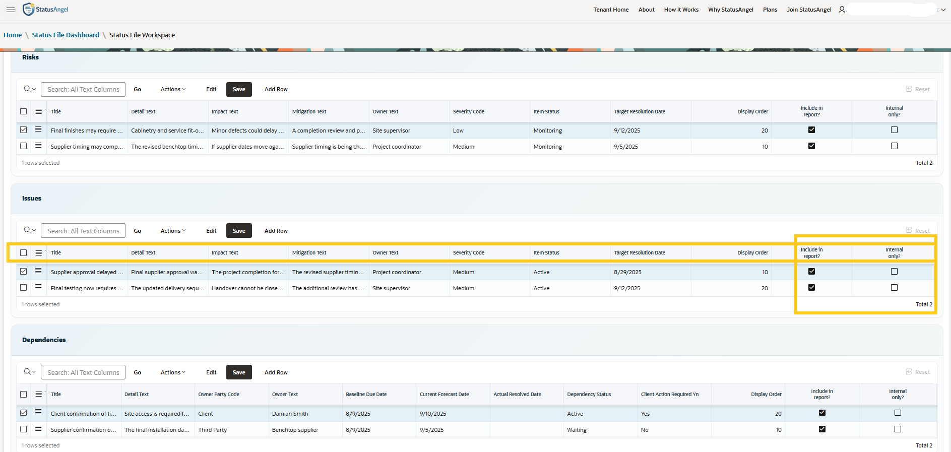Open the Issues header row actions menu
This screenshot has width=951, height=452.
(39, 252)
